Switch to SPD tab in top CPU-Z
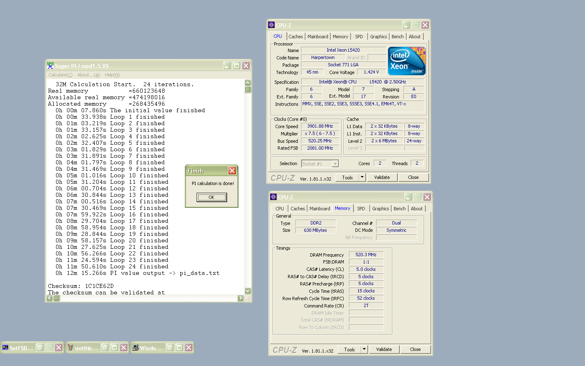 point(359,37)
